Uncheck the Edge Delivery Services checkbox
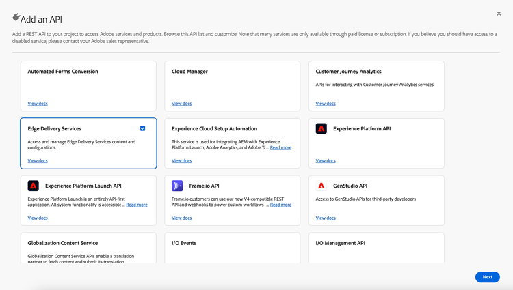 pyautogui.click(x=143, y=128)
